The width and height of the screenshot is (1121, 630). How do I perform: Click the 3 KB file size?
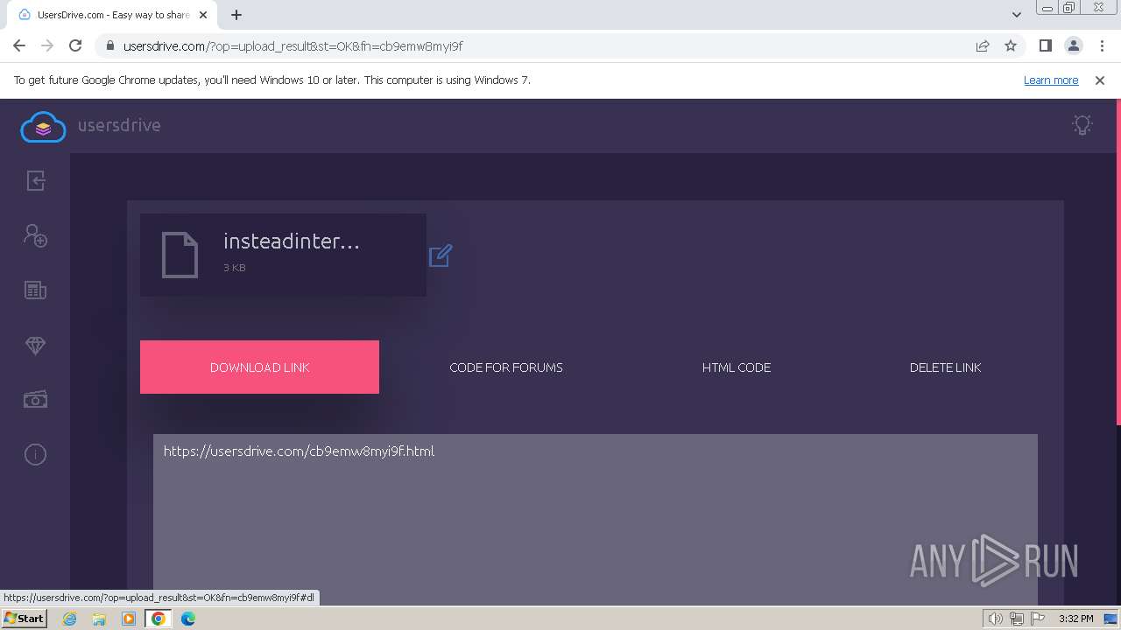[235, 268]
